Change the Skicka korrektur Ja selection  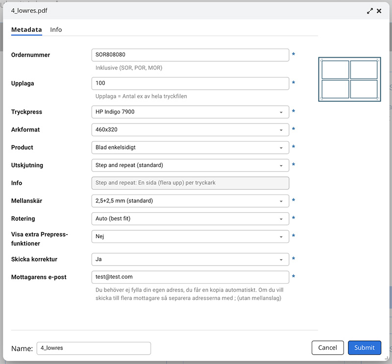[190, 259]
